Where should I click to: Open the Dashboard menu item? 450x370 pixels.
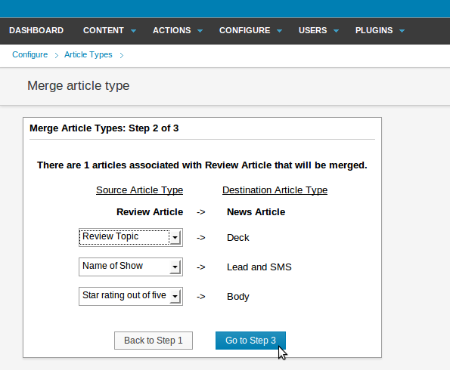[x=36, y=30]
